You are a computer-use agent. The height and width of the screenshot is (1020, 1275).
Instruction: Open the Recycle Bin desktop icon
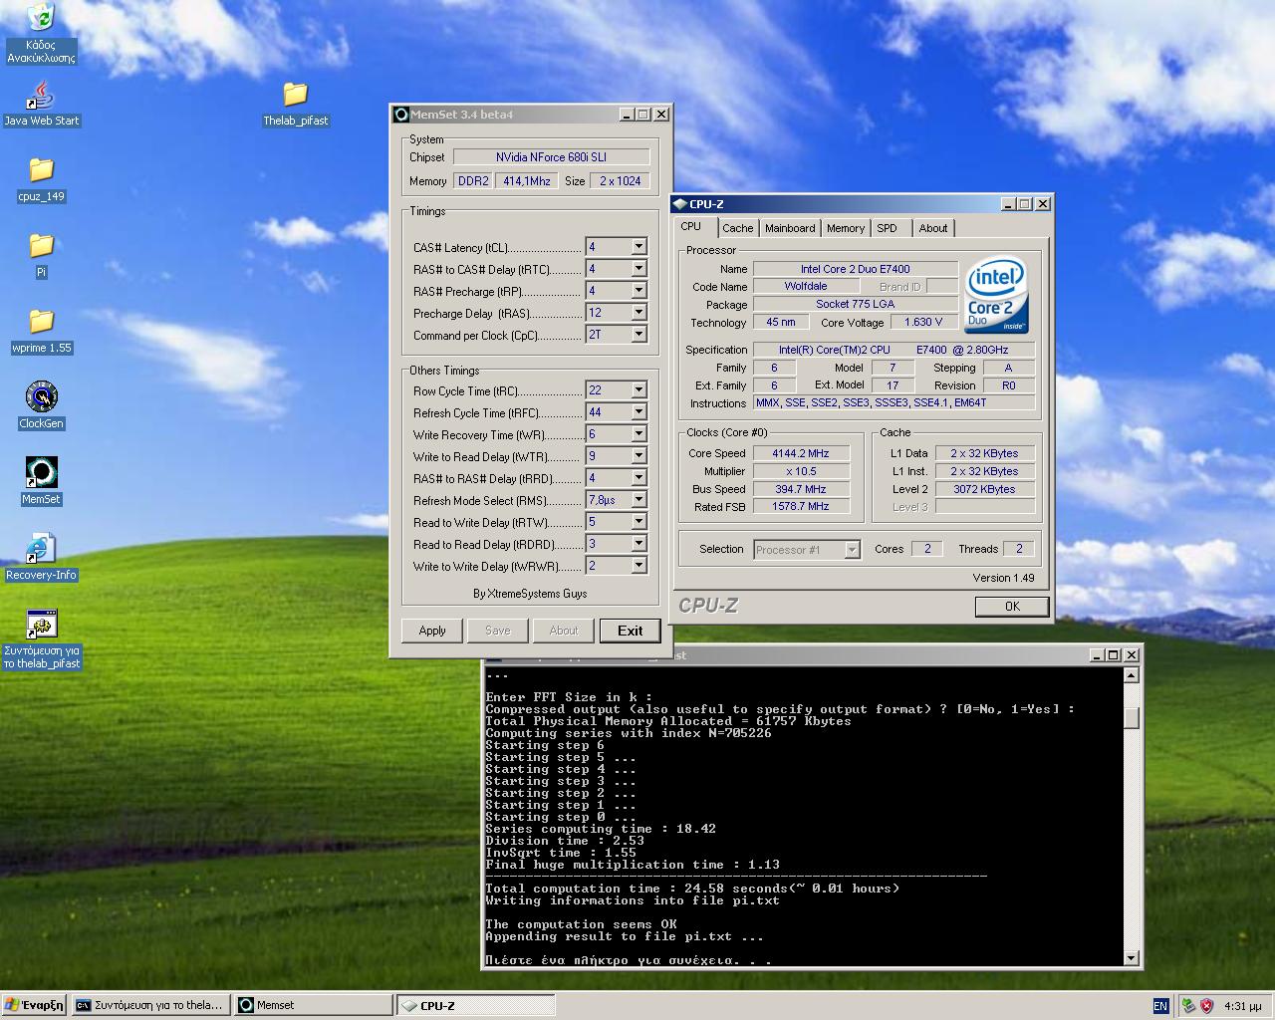click(41, 18)
